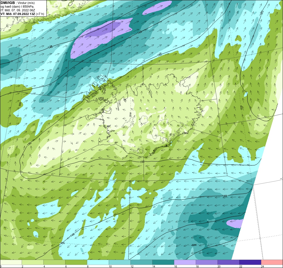Click legend scale value 20
The width and height of the screenshot is (283, 268).
[219, 266]
